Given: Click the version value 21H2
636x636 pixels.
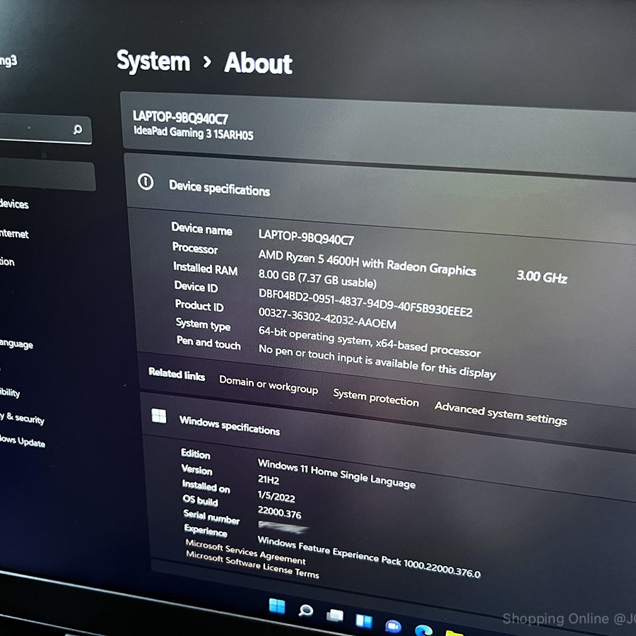Looking at the screenshot, I should pyautogui.click(x=269, y=480).
